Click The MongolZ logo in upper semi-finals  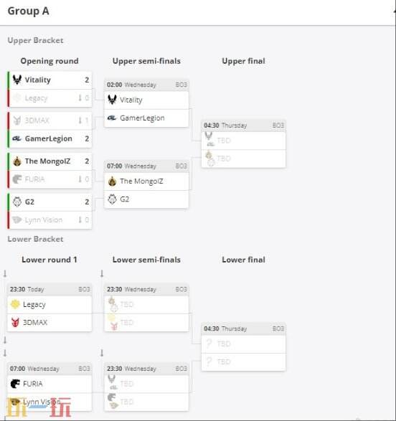[x=112, y=181]
